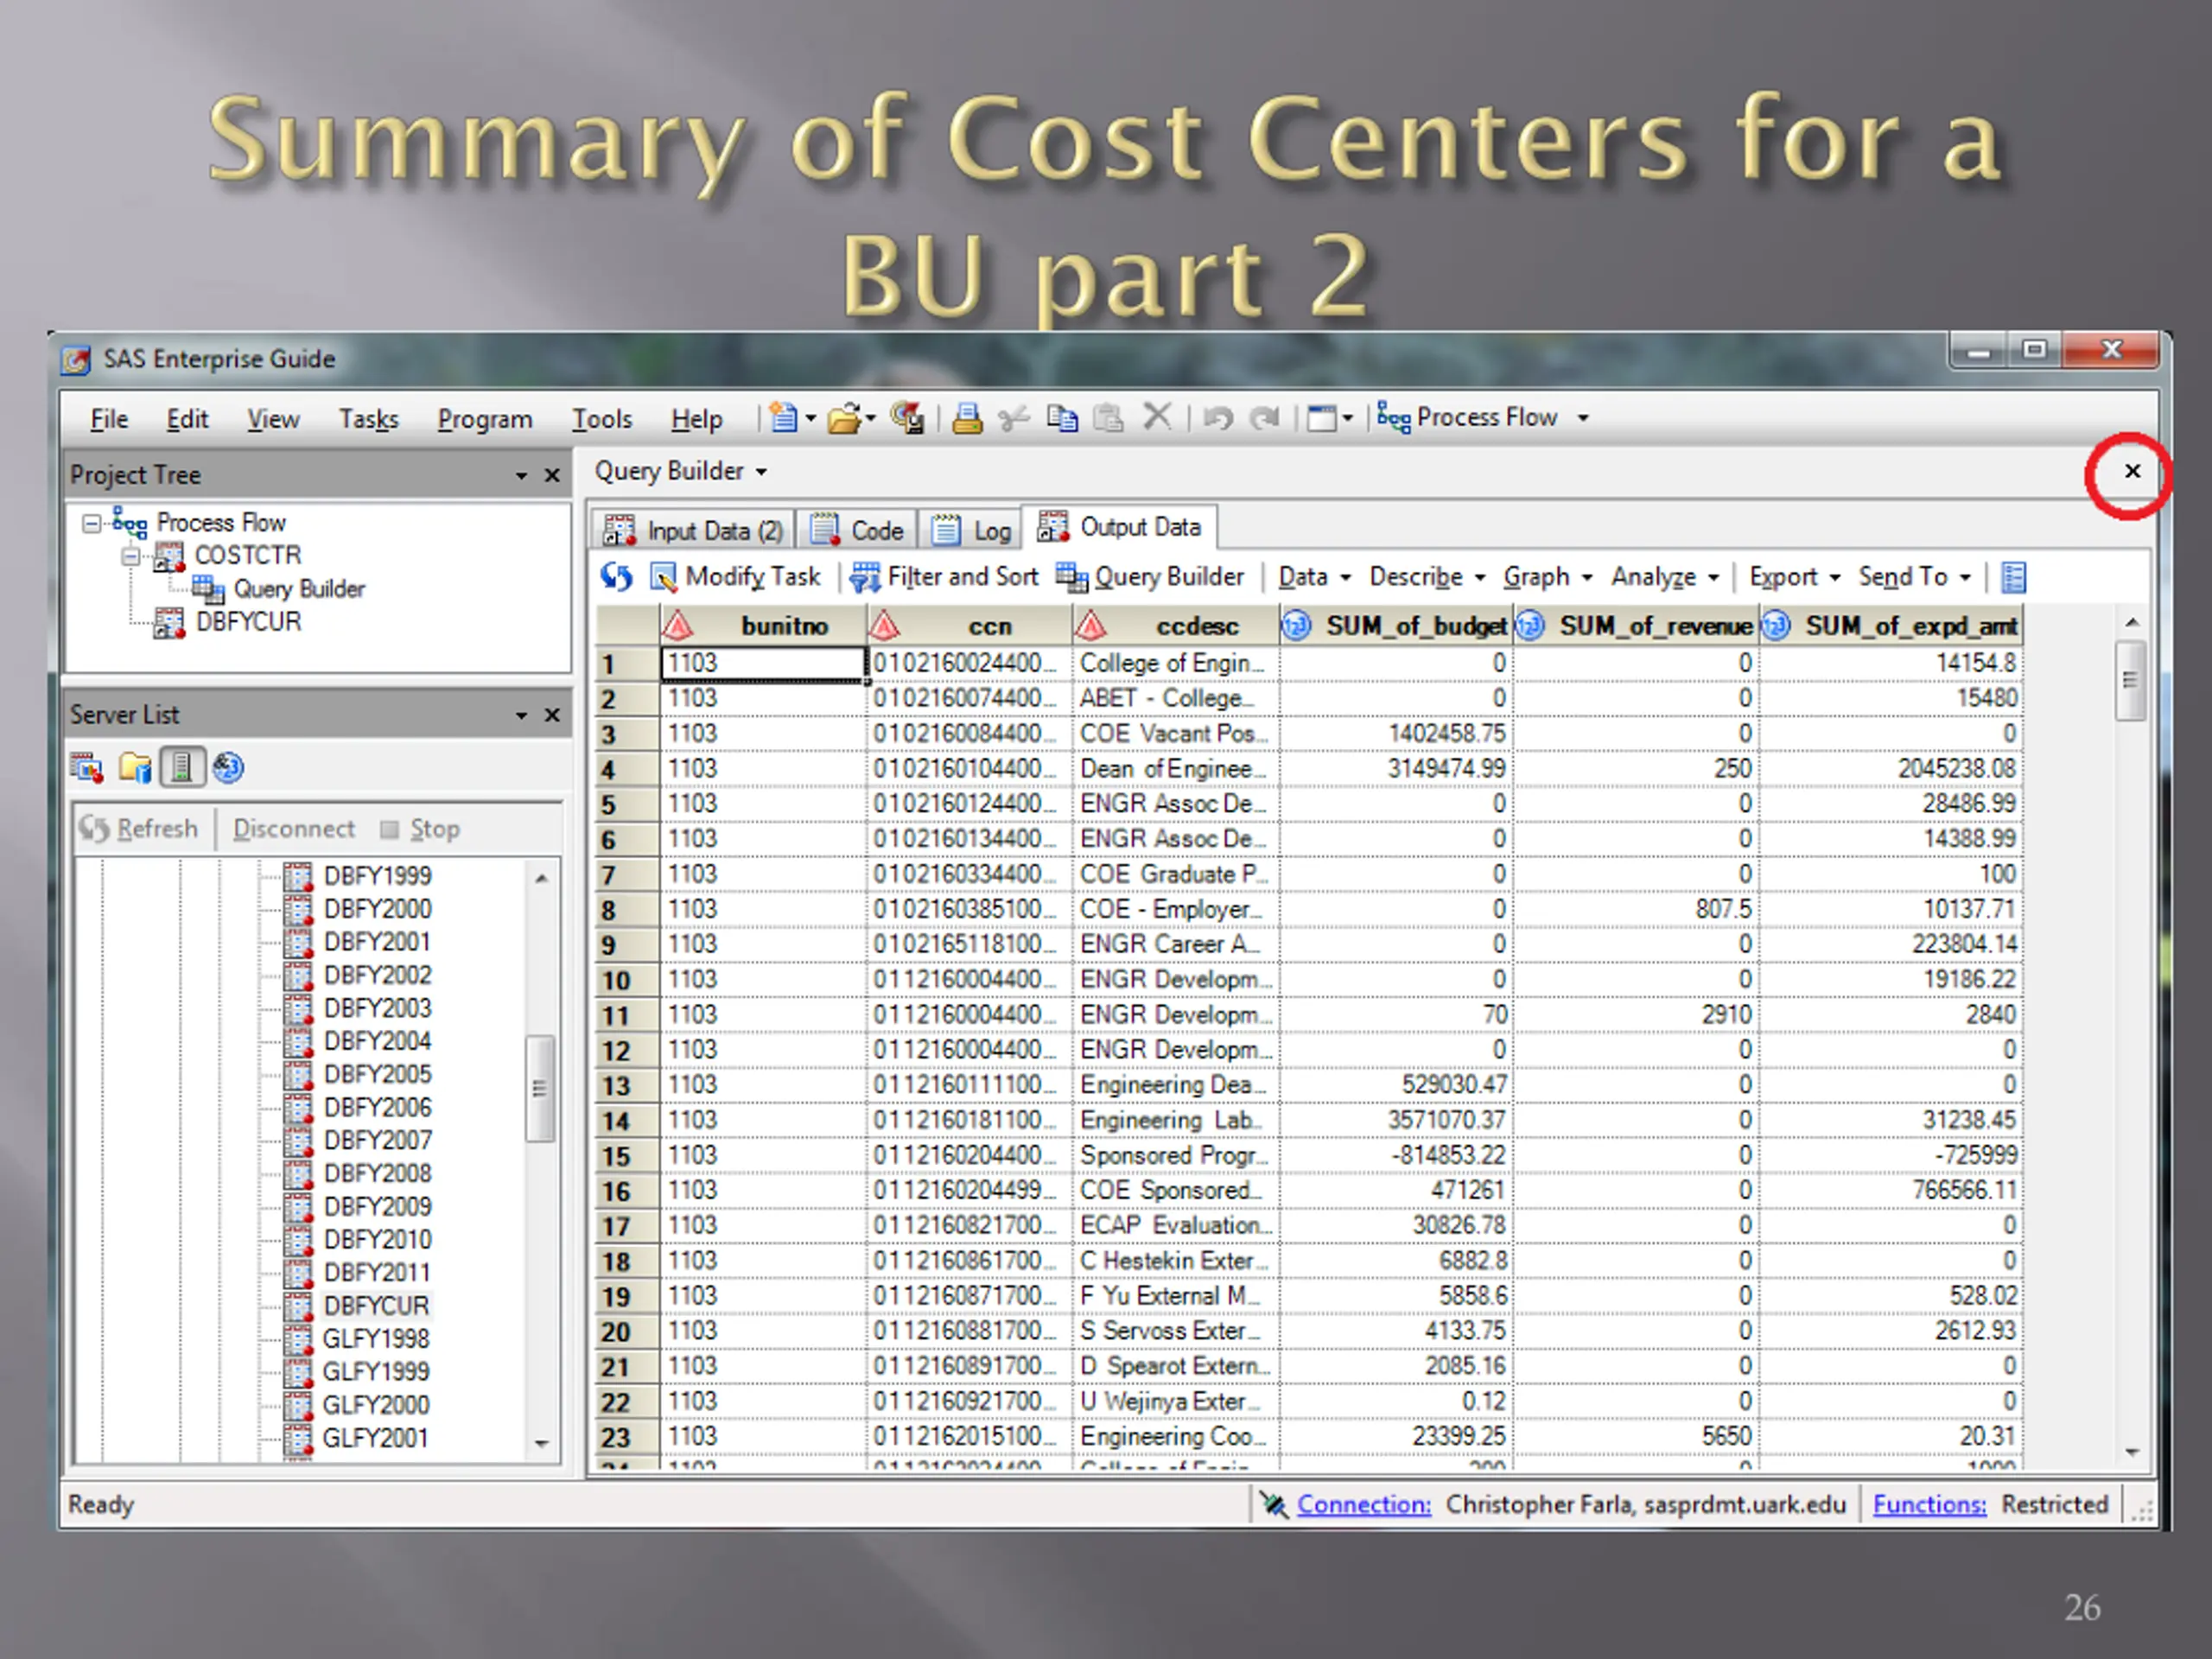Click the Open folder icon in the toolbar
The width and height of the screenshot is (2212, 1659).
[845, 418]
